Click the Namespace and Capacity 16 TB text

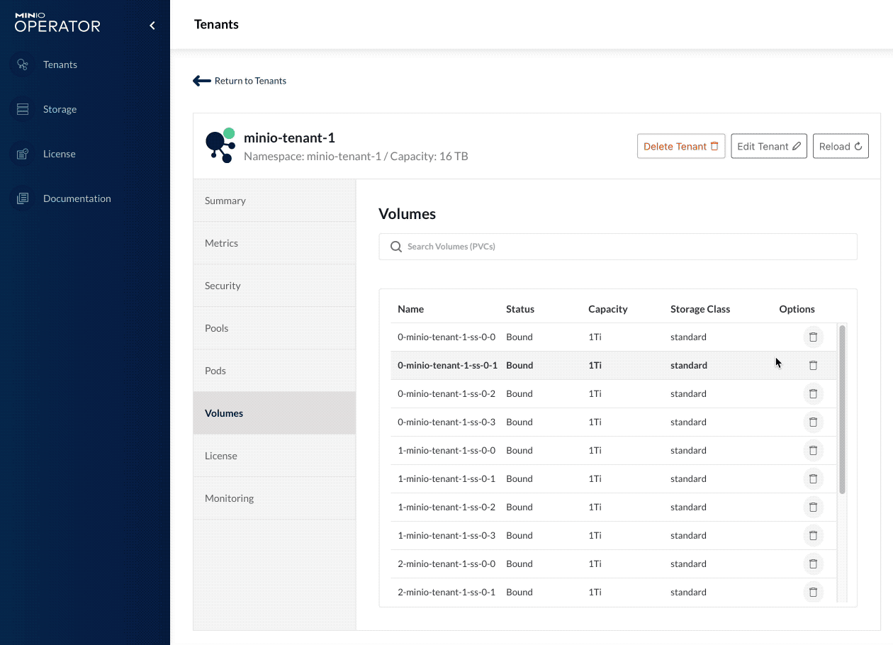(x=356, y=156)
